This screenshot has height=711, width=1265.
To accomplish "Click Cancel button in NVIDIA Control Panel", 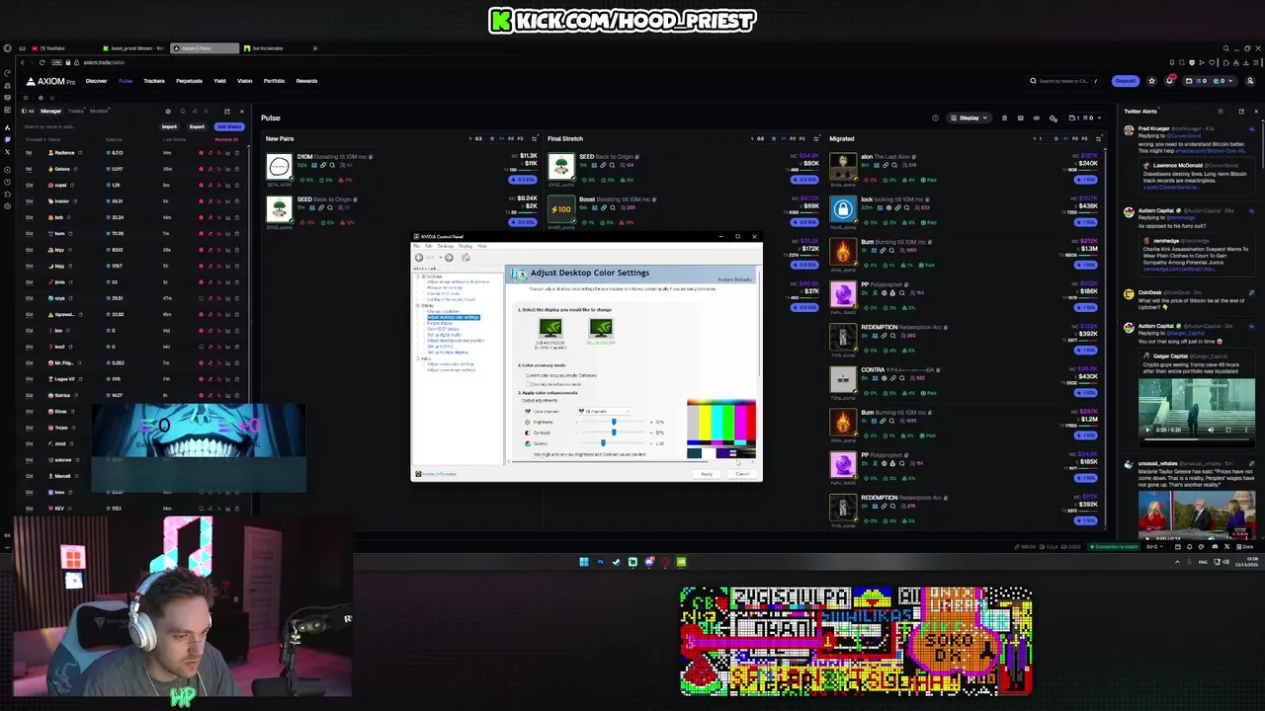I will click(742, 474).
